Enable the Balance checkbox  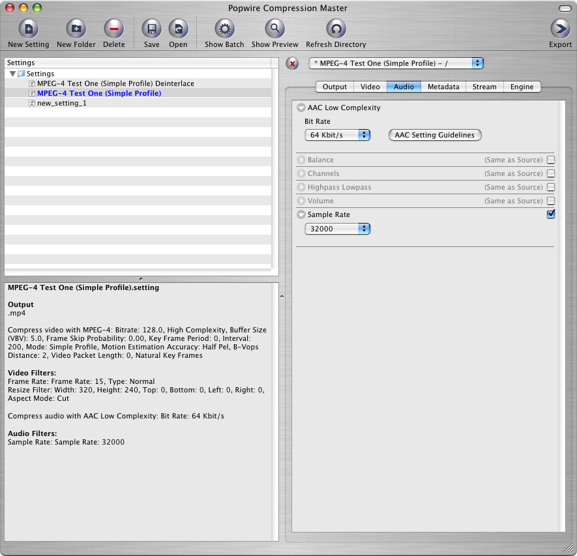click(x=551, y=160)
